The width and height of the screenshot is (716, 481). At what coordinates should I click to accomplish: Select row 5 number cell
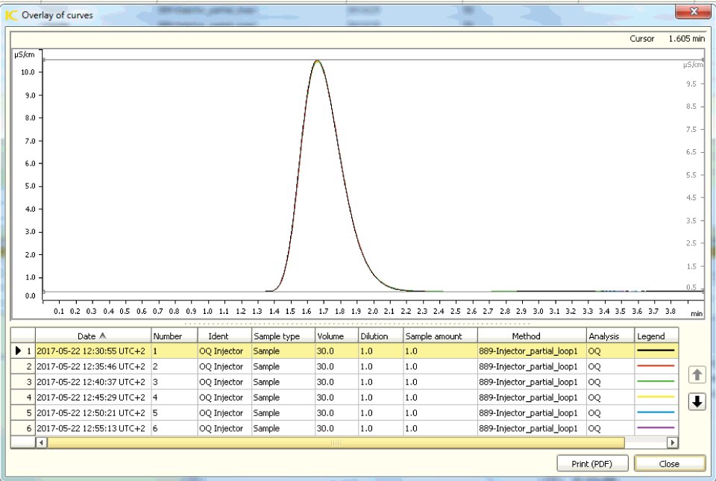coord(172,412)
